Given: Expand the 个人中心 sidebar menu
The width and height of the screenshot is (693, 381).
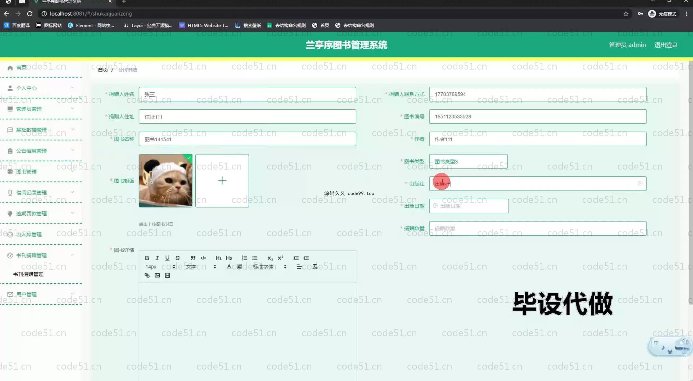Looking at the screenshot, I should [40, 88].
